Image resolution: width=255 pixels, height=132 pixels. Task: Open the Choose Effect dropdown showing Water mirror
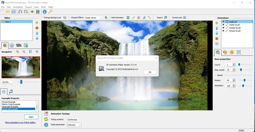(x=93, y=18)
